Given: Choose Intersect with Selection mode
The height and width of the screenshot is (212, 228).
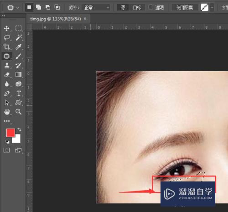Looking at the screenshot, I should point(57,7).
